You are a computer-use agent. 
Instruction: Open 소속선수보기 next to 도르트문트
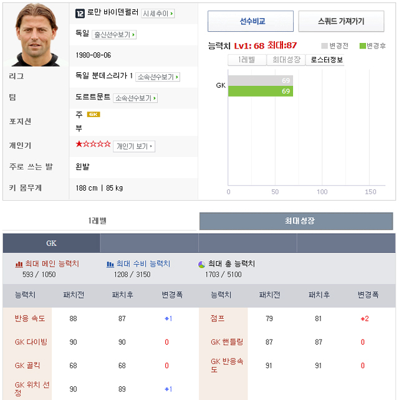[x=135, y=98]
